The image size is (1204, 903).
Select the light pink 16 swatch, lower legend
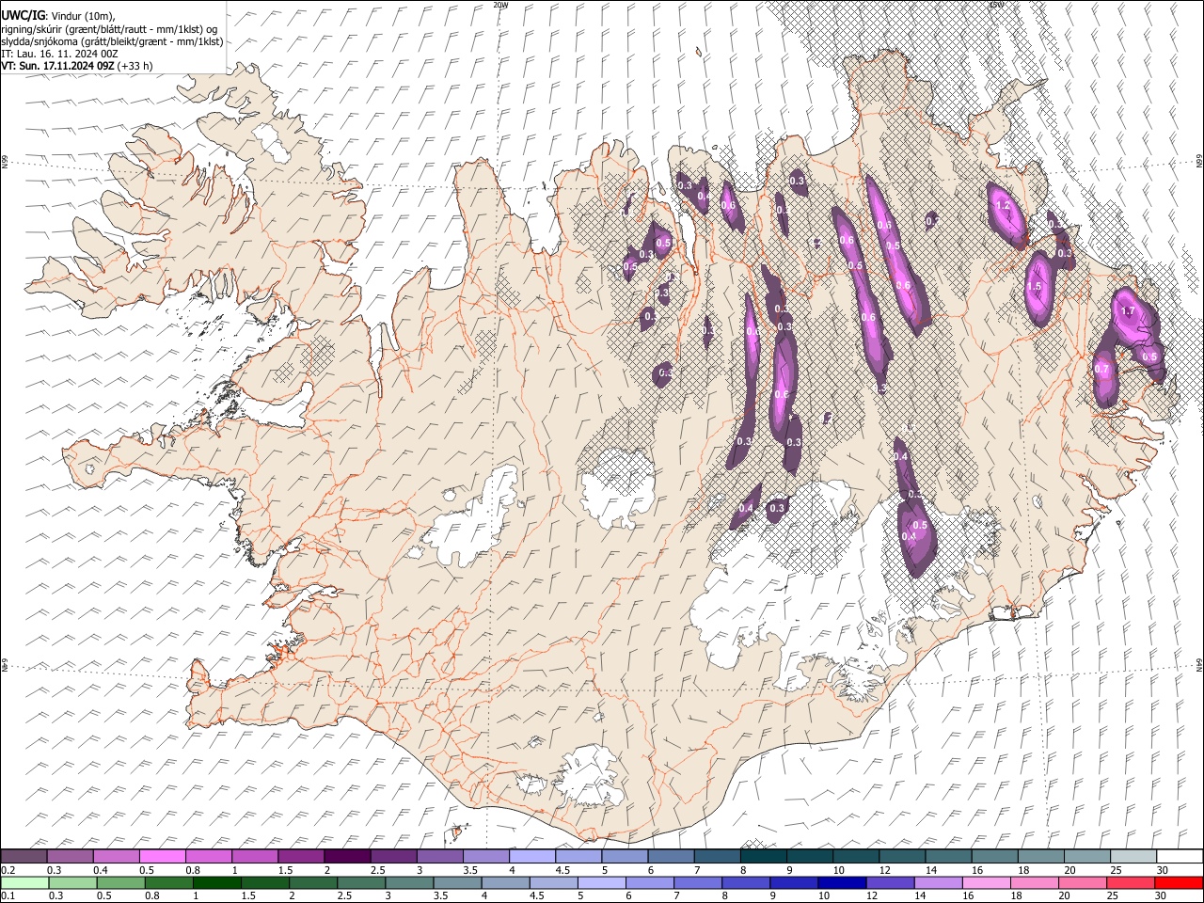(x=986, y=882)
